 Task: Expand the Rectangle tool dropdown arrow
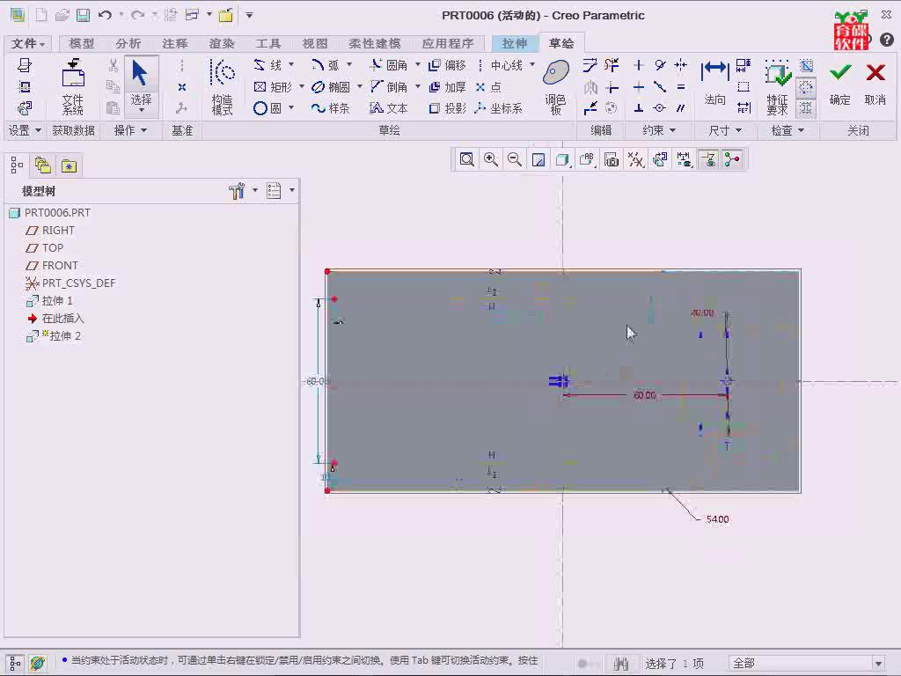click(x=301, y=86)
